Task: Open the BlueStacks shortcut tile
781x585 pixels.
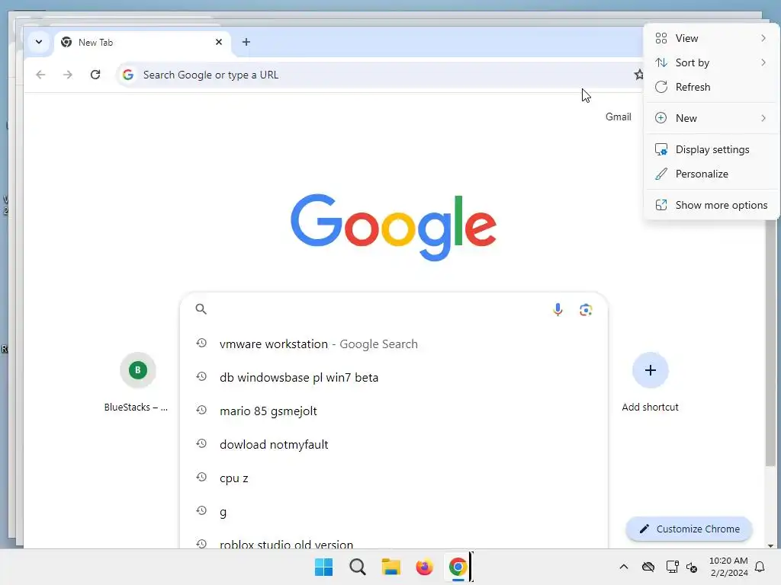Action: coord(137,382)
